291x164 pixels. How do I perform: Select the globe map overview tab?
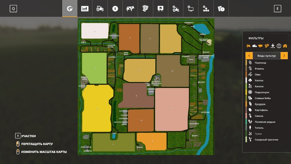[69, 9]
